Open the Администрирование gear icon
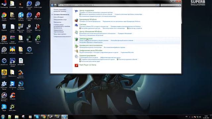This screenshot has height=119, width=212. (x=76, y=57)
